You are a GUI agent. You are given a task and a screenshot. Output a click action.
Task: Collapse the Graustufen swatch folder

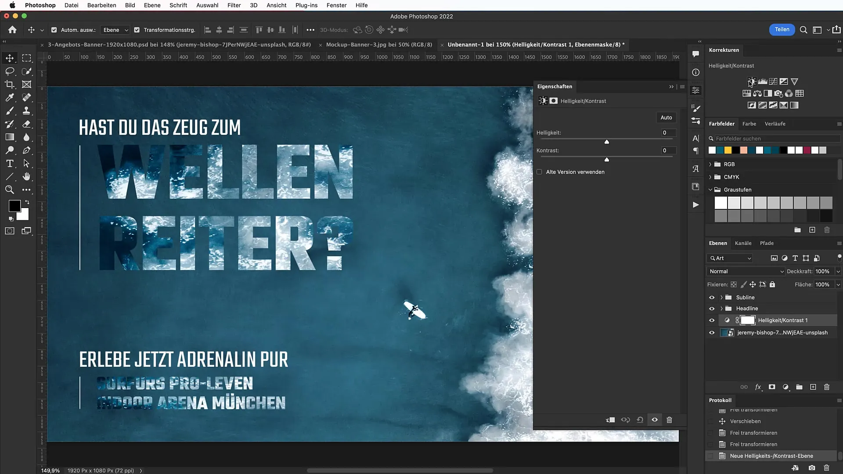click(x=710, y=190)
